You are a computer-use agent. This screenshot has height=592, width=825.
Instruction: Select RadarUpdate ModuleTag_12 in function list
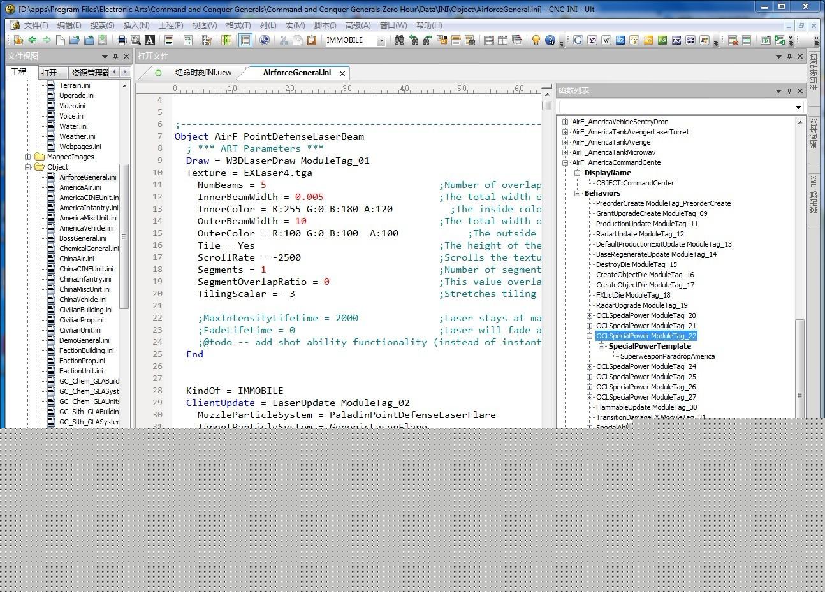640,234
